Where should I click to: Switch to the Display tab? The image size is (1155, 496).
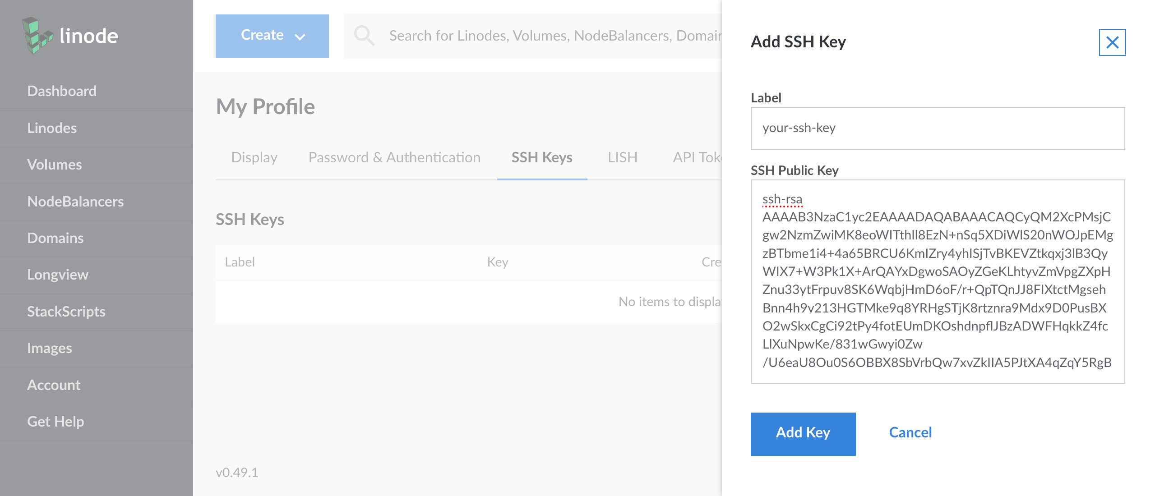[x=254, y=157]
